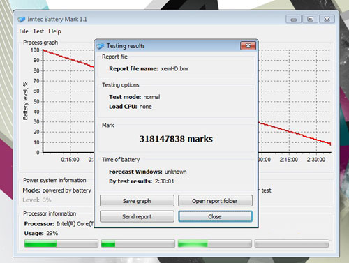The image size is (349, 263).
Task: Click the Load CPU none value
Action: pyautogui.click(x=146, y=107)
